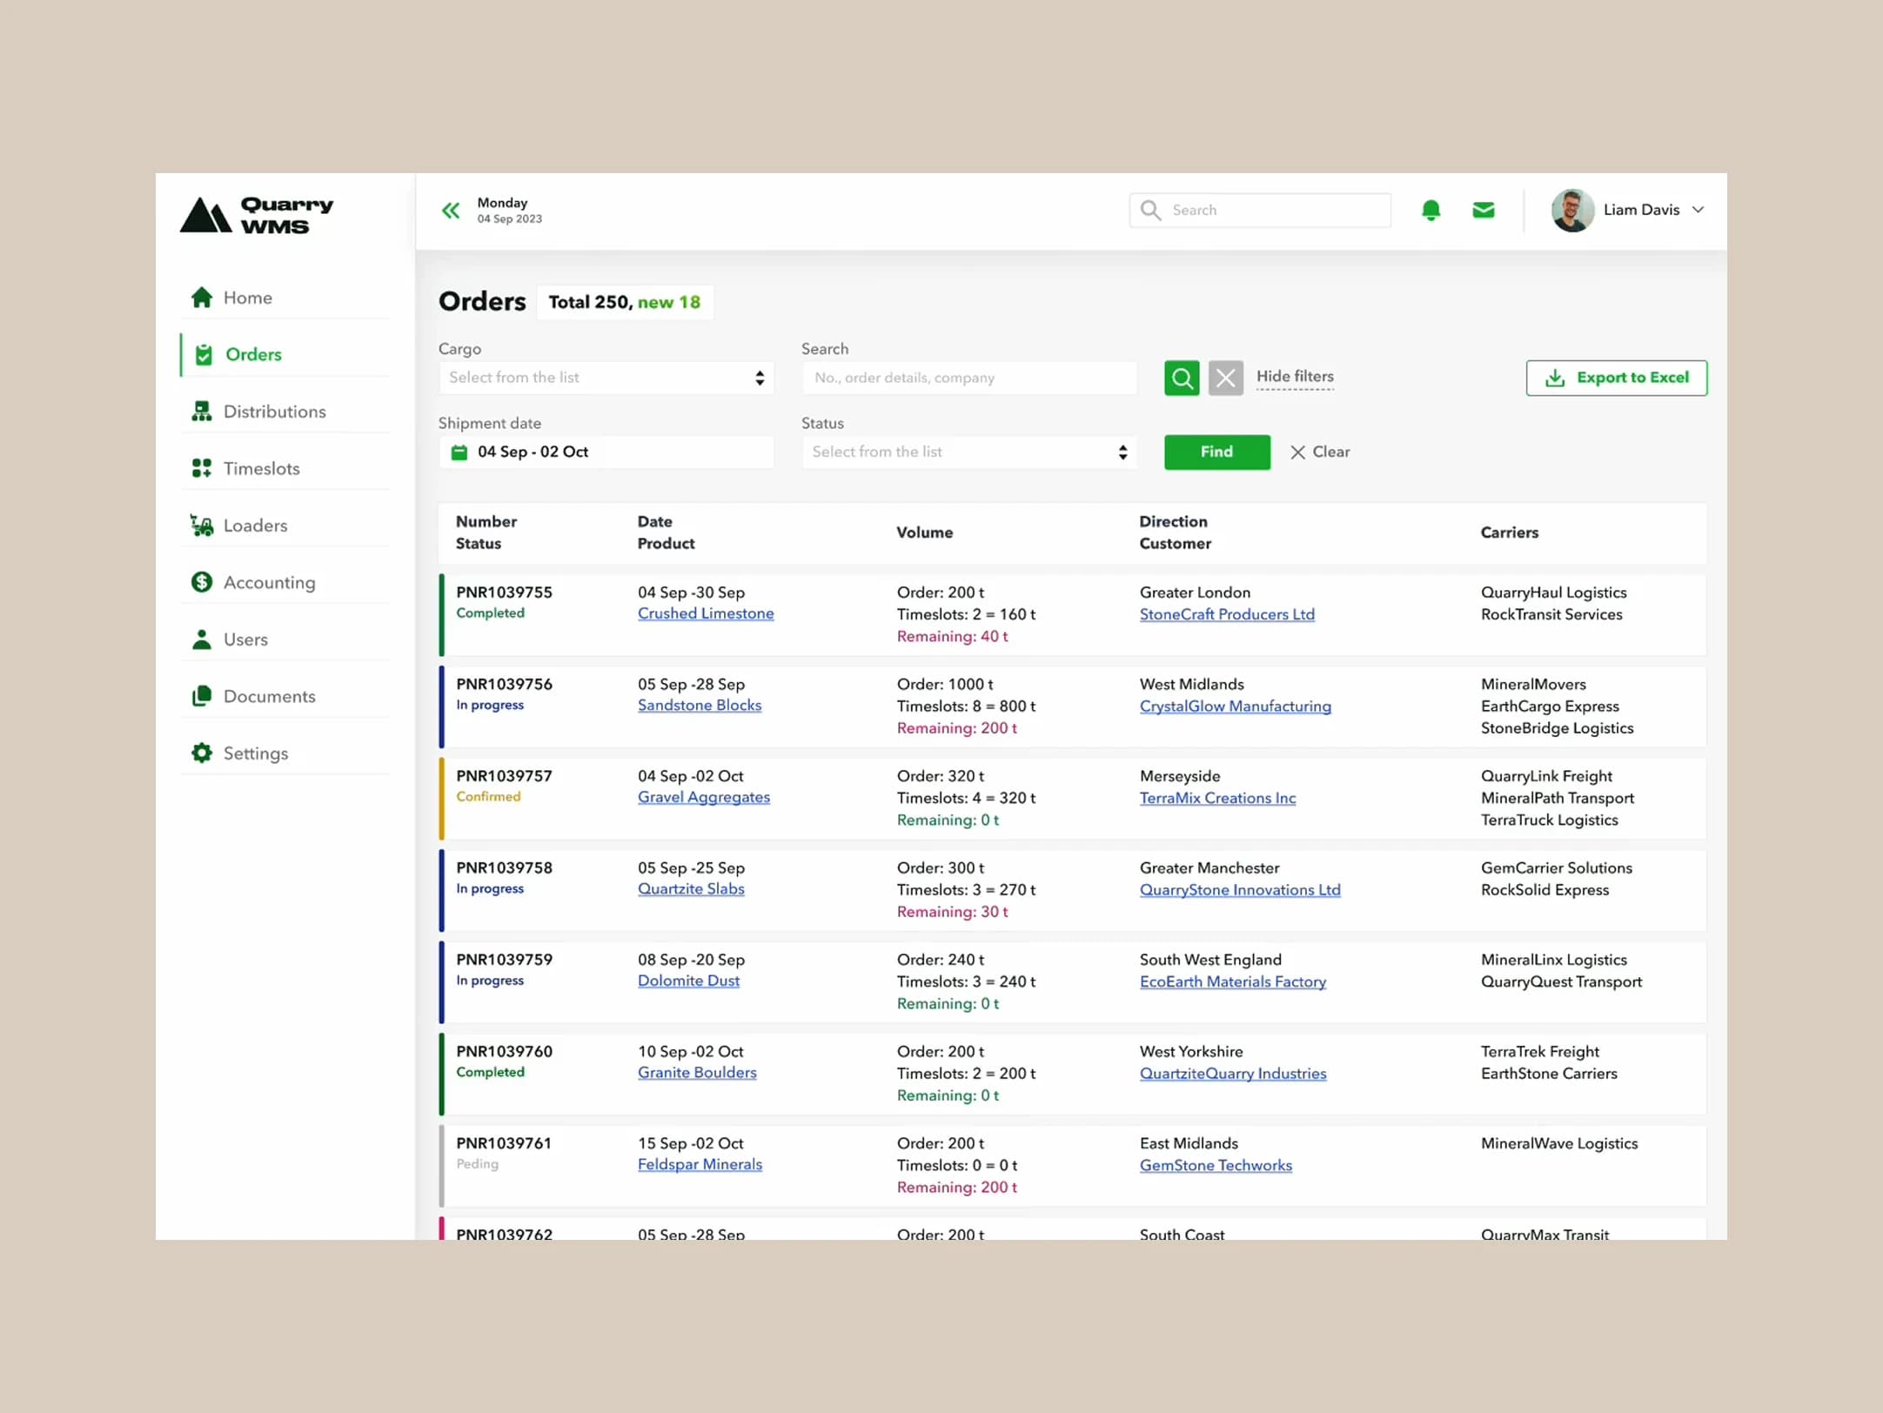This screenshot has height=1413, width=1883.
Task: Open TerraMix Creations Inc customer link
Action: pyautogui.click(x=1217, y=798)
